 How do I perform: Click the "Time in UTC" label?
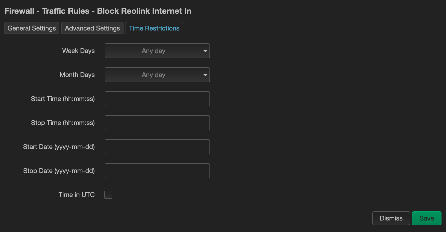coord(76,195)
